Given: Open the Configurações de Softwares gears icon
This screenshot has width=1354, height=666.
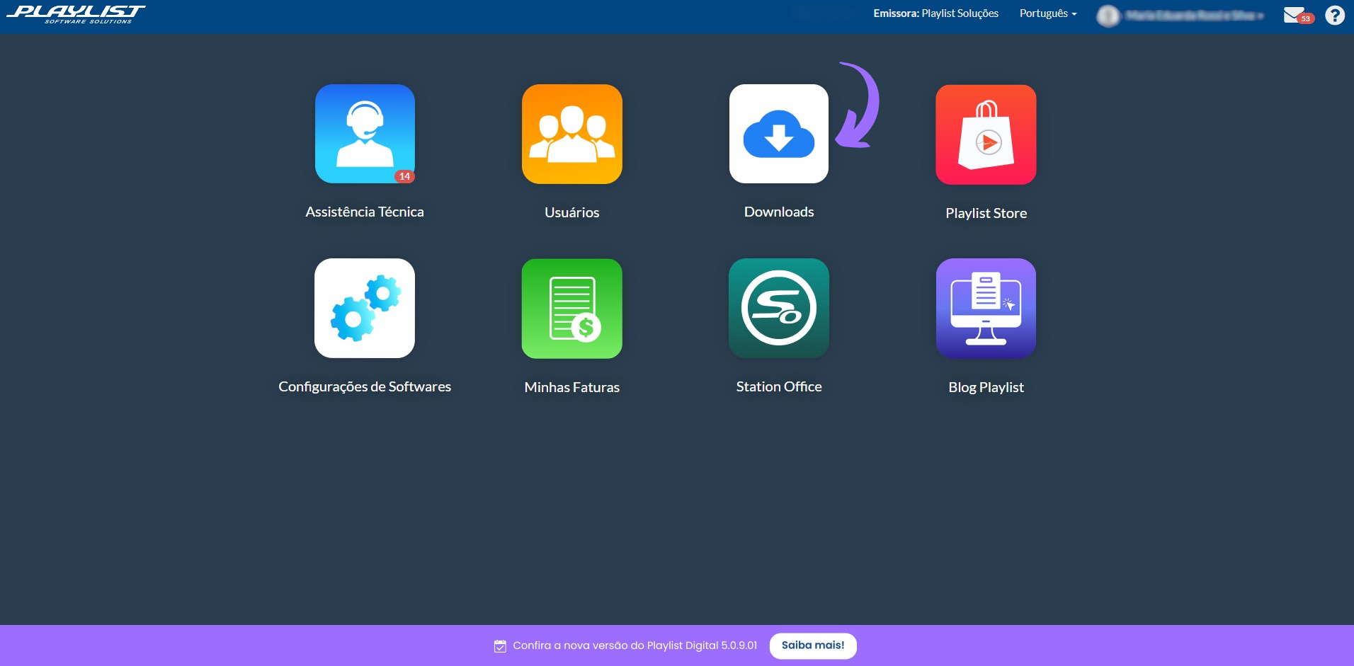Looking at the screenshot, I should pyautogui.click(x=365, y=308).
